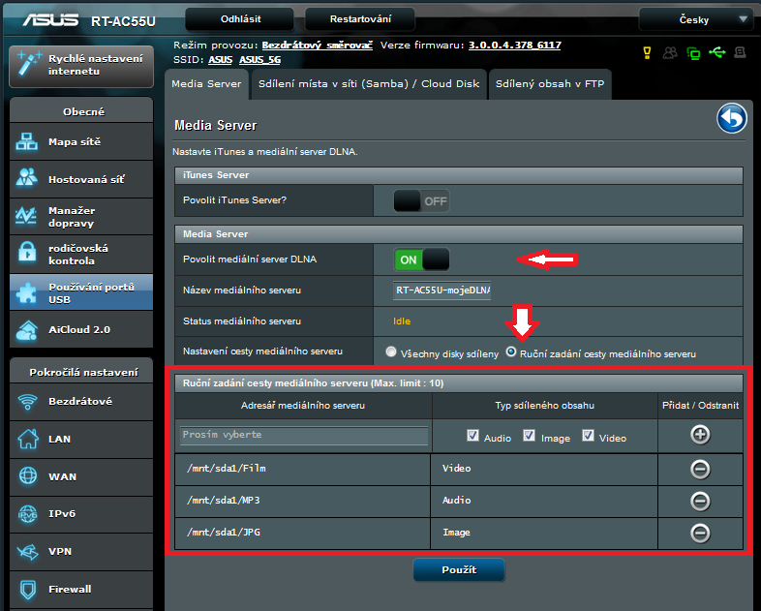Uncheck the Audio content checkbox
761x611 pixels.
pos(472,437)
